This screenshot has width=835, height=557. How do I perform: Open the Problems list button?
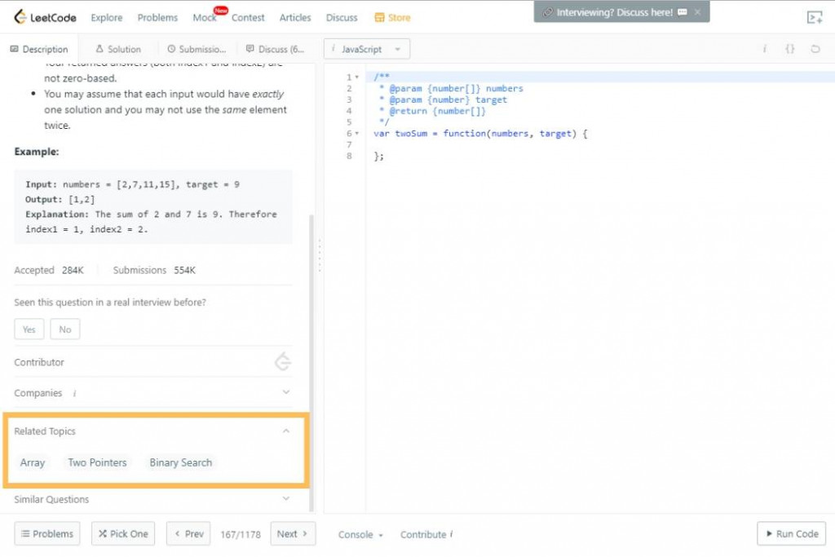(47, 533)
